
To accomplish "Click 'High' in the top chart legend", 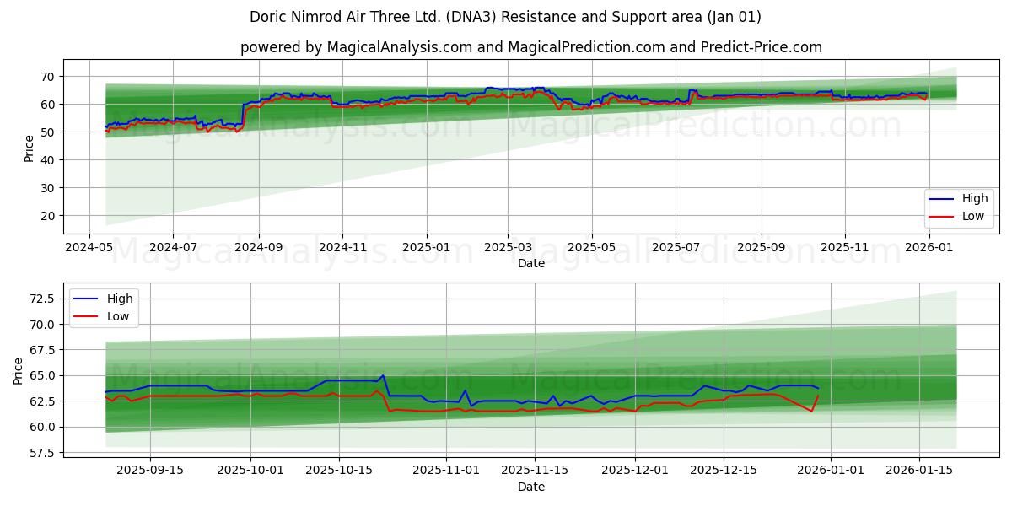I will click(975, 199).
